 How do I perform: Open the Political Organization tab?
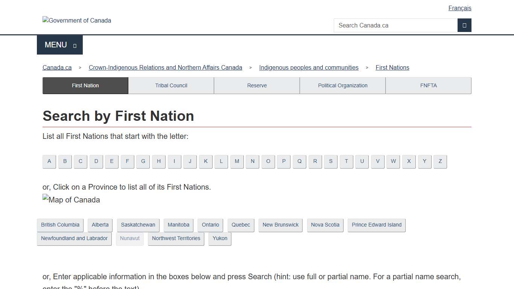pyautogui.click(x=342, y=85)
